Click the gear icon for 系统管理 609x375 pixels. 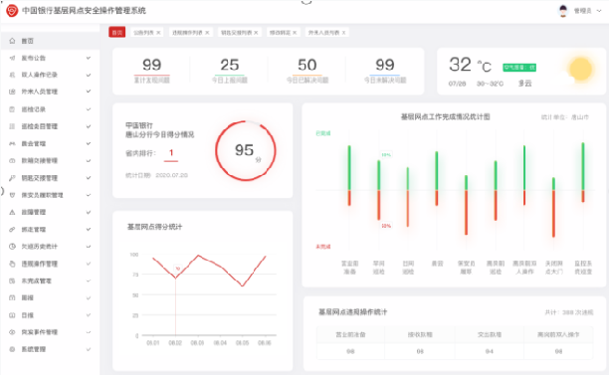[x=12, y=349]
